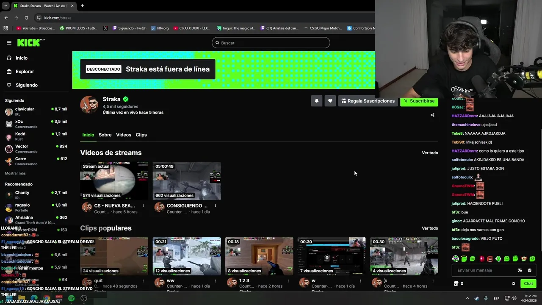Viewport: 542px width, 305px height.
Task: Open Vector channel in sidebar
Action: 36,149
